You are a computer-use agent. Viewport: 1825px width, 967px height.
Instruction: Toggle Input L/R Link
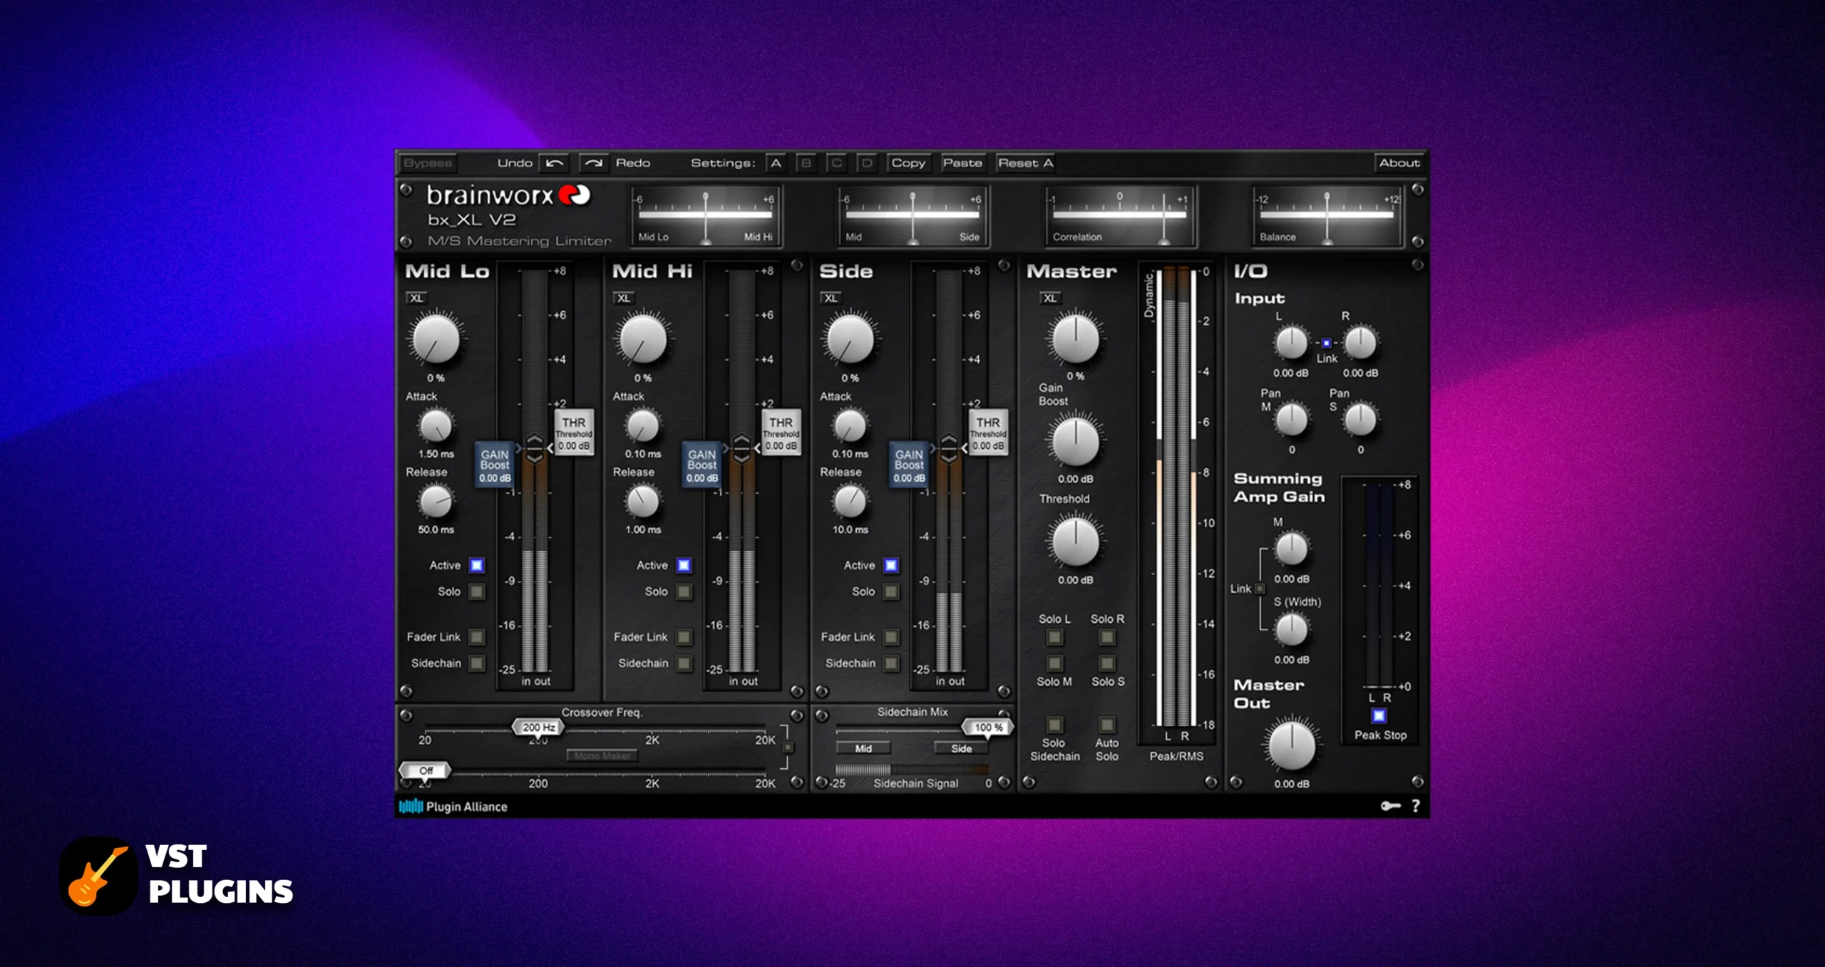pos(1326,343)
